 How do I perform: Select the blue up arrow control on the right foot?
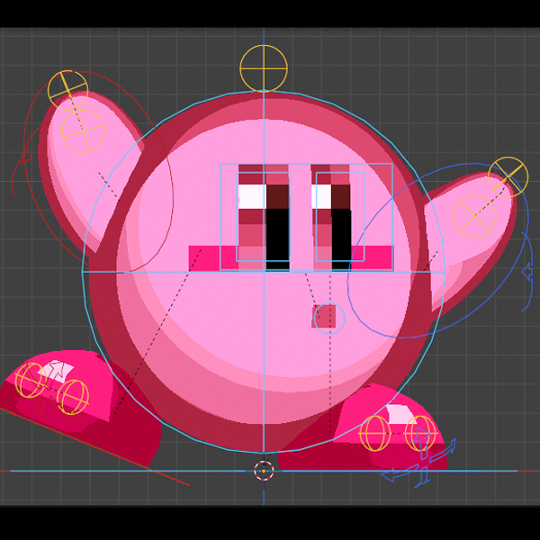point(422,443)
